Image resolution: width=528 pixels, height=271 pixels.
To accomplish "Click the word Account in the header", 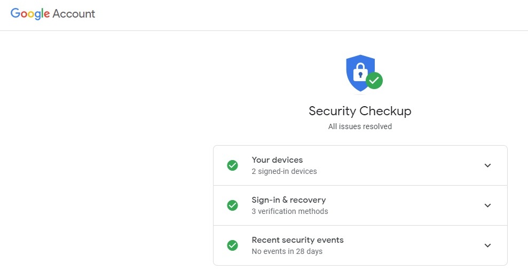I will [x=74, y=14].
